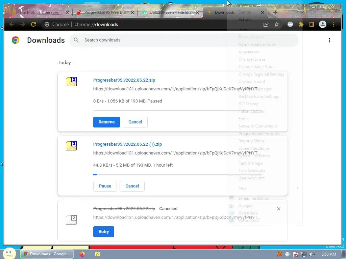Remove canceled download with X button
This screenshot has height=259, width=346.
click(279, 209)
